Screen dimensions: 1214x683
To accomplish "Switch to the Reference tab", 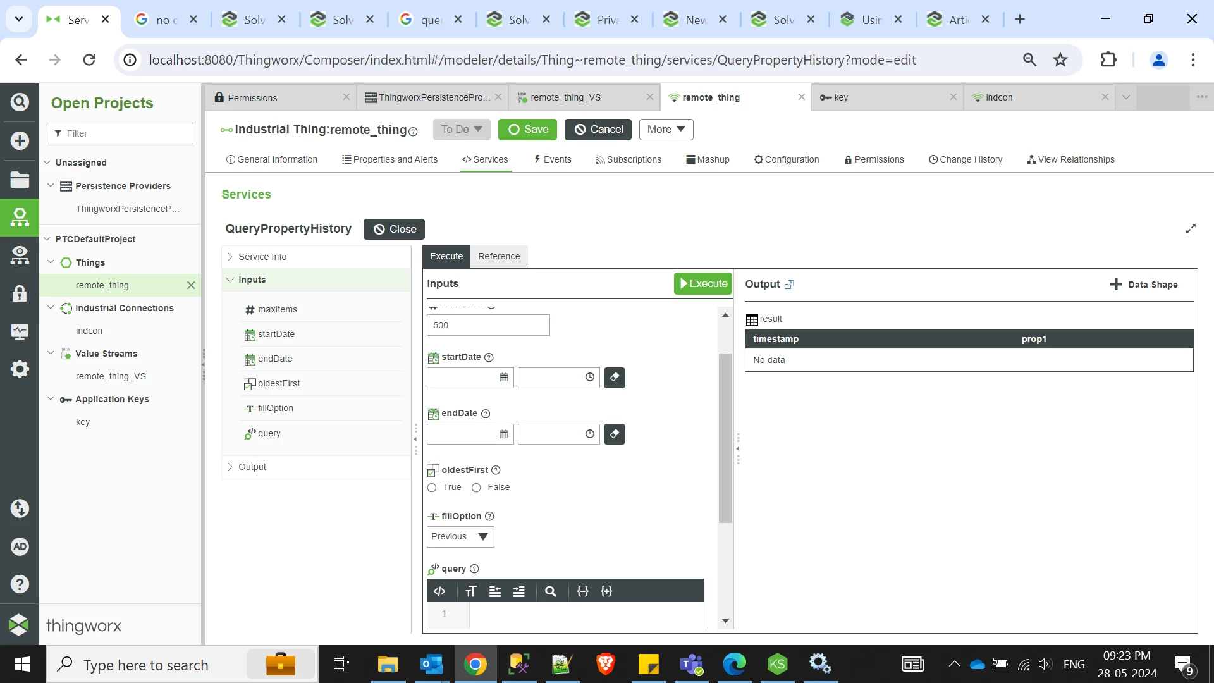I will (x=498, y=256).
